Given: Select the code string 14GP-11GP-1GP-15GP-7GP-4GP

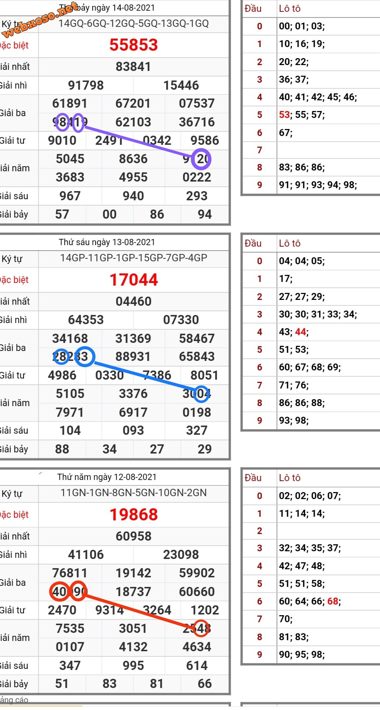Looking at the screenshot, I should coord(133,258).
